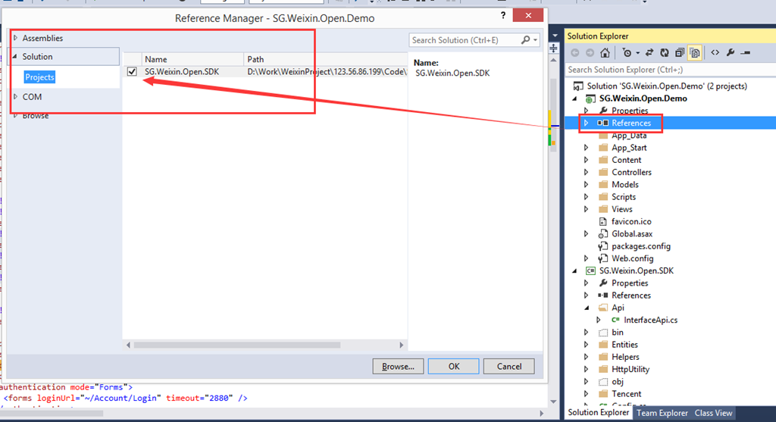The image size is (776, 422).
Task: Open Properties using the wrench toolbar icon
Action: tap(731, 52)
